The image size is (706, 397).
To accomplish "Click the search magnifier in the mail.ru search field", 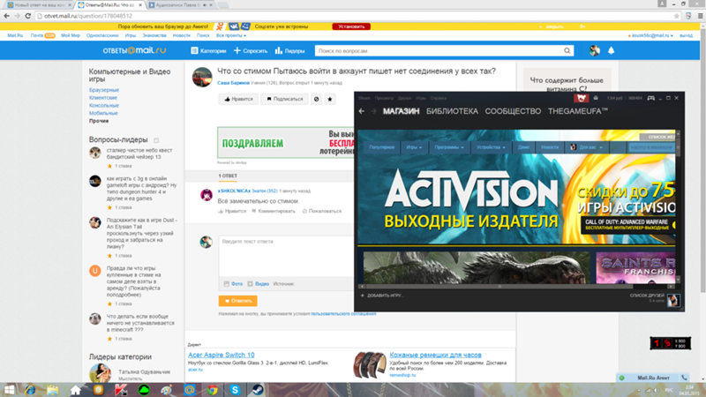I will tap(567, 51).
